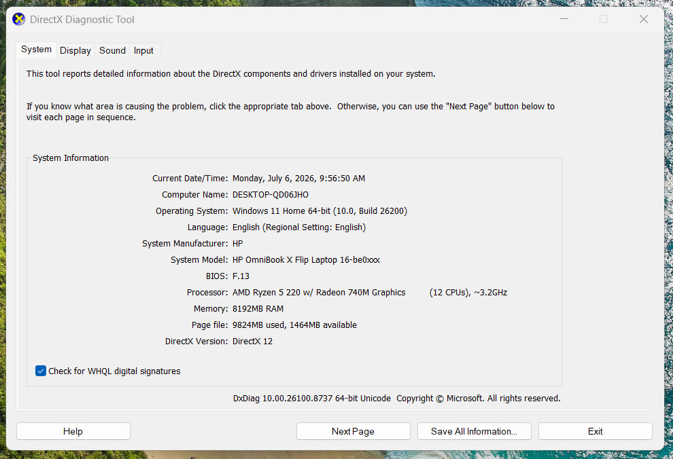
Task: Click the DirectX Diagnostic Tool title icon
Action: tap(18, 19)
